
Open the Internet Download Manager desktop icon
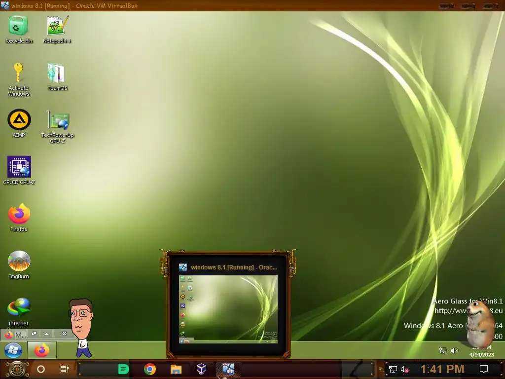[x=19, y=312]
